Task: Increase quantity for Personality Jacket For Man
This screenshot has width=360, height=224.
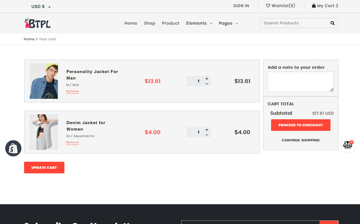Action: point(206,79)
